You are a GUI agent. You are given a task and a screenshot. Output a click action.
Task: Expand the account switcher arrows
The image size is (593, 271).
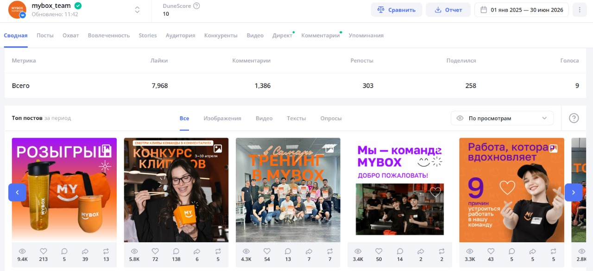pyautogui.click(x=137, y=10)
